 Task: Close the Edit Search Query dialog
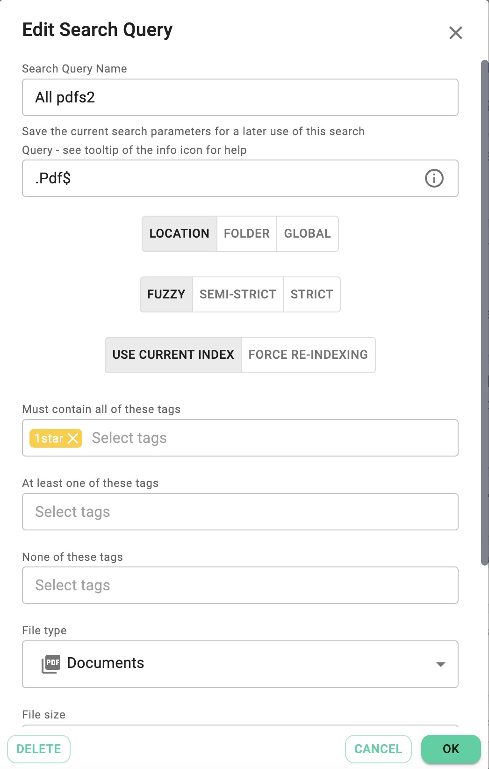(456, 32)
